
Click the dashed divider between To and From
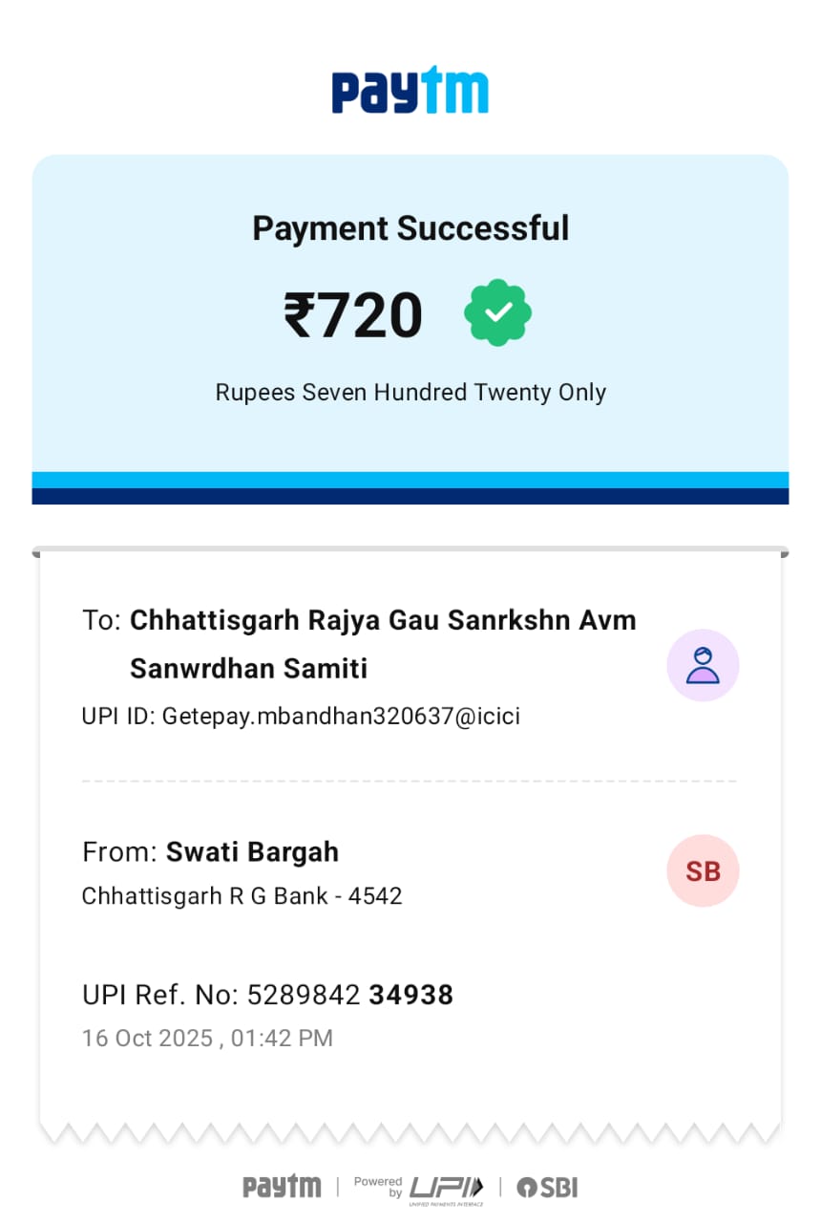pos(410,781)
